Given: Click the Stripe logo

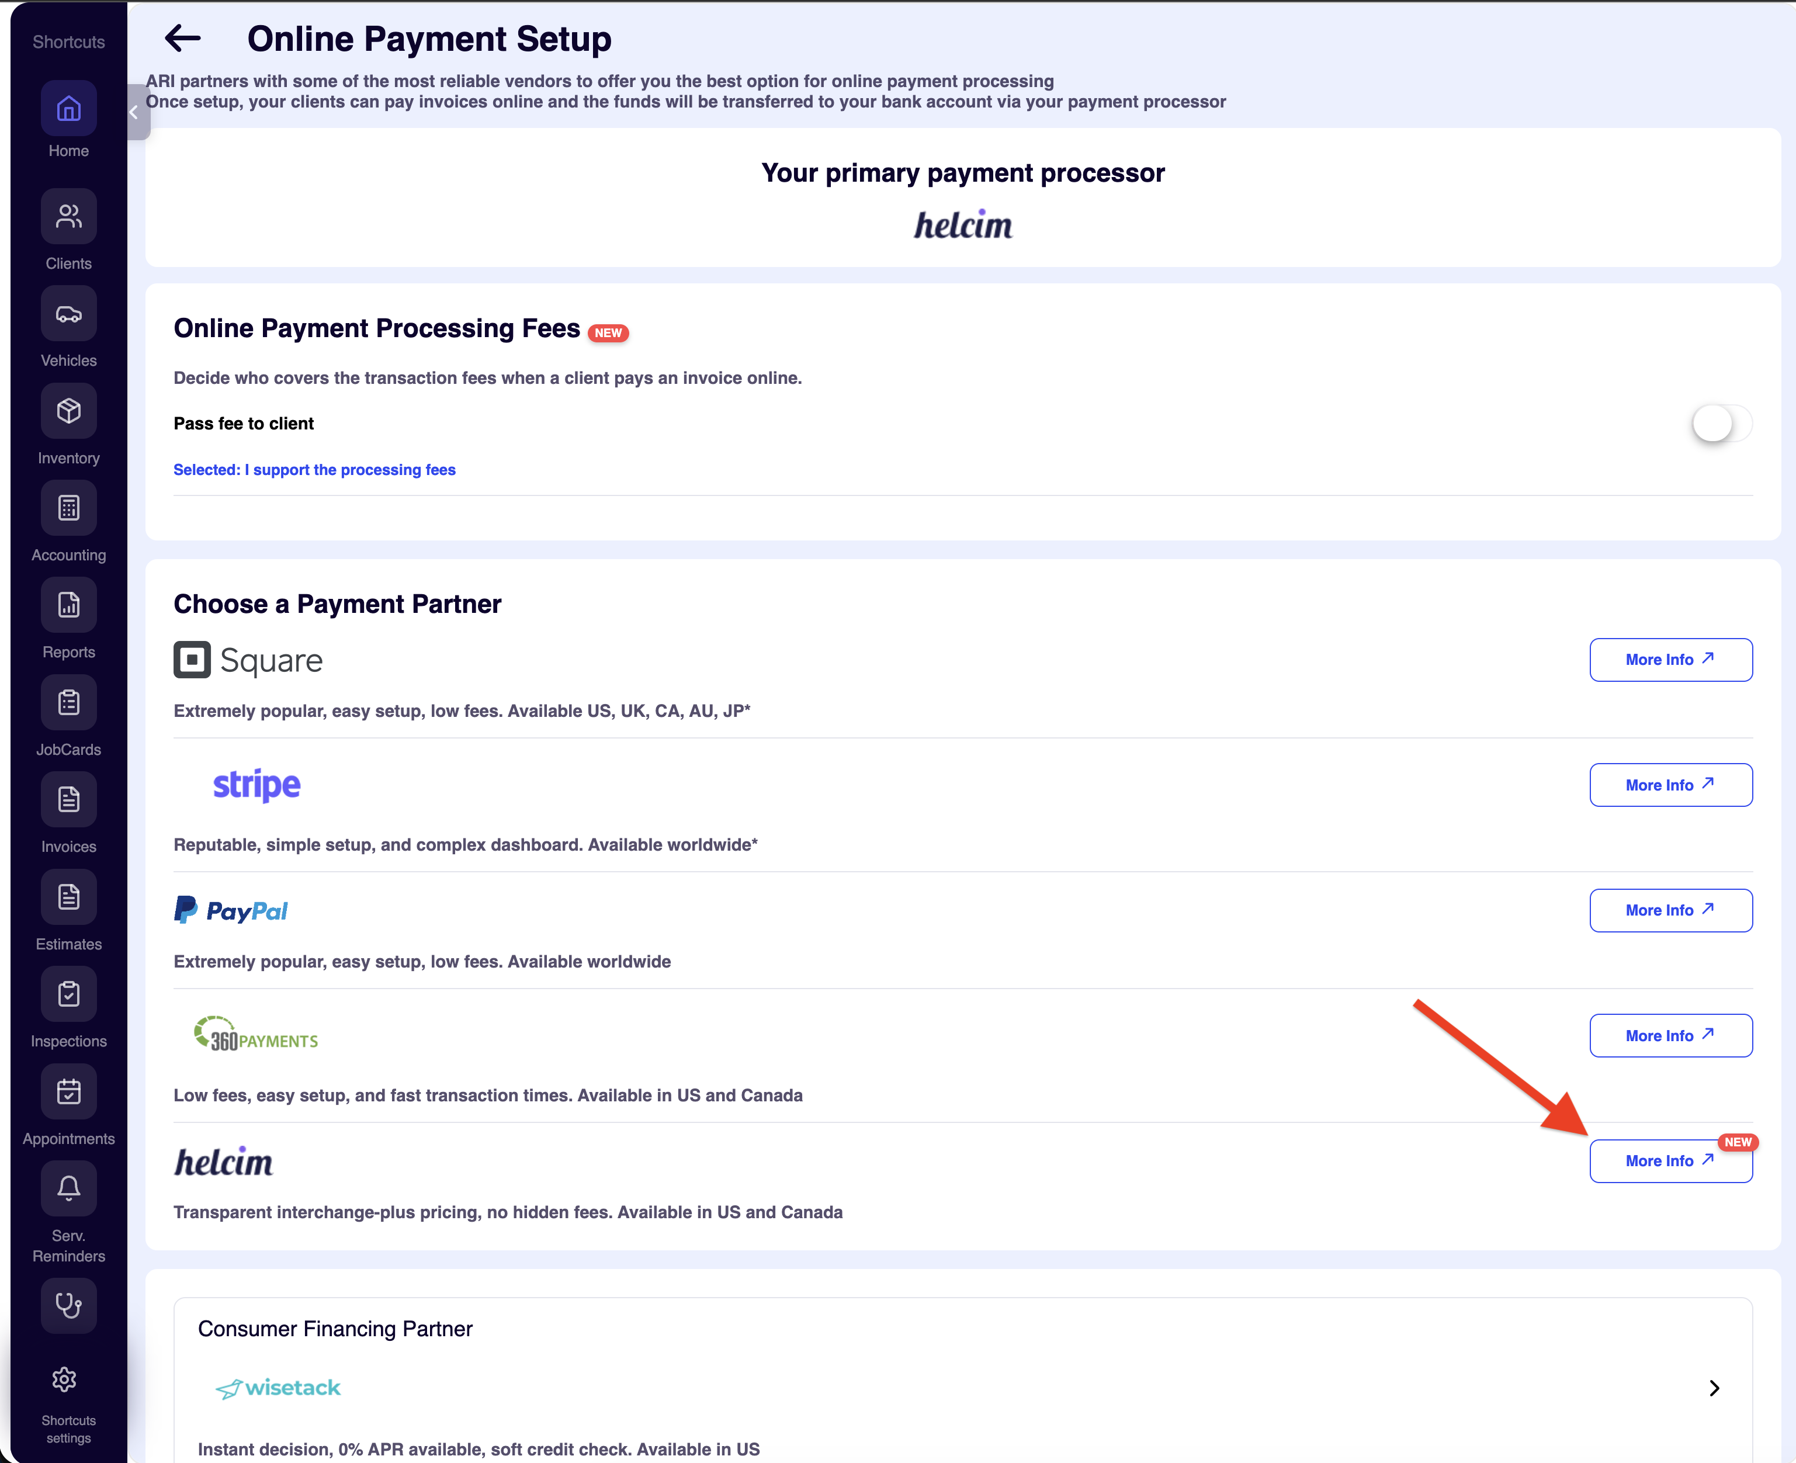Looking at the screenshot, I should (x=257, y=785).
